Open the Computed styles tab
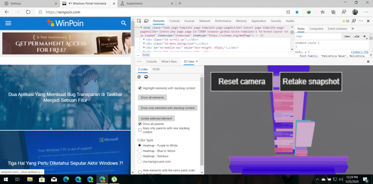The image size is (373, 184). (x=316, y=28)
